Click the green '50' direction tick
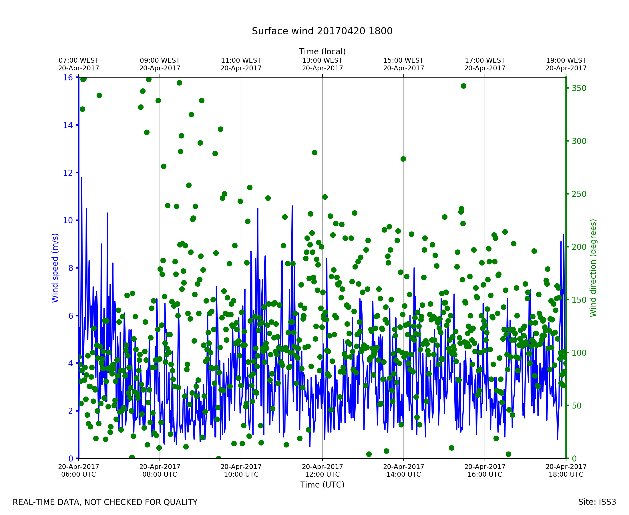This screenshot has height=515, width=629. [x=576, y=406]
